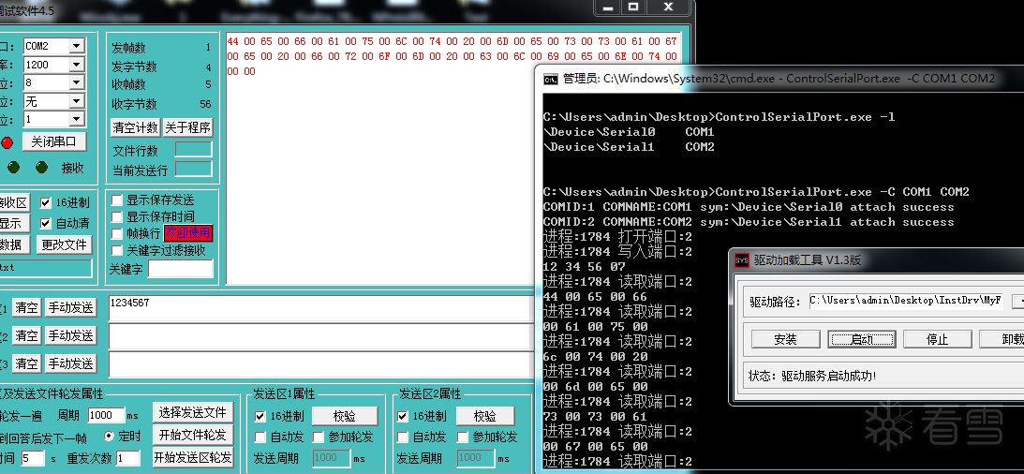Click the cmd.exe window title icon
Viewport: 1024px width, 474px height.
(x=551, y=79)
